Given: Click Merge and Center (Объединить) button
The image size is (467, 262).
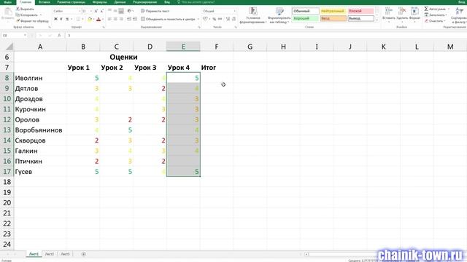Looking at the screenshot, I should pyautogui.click(x=168, y=19).
